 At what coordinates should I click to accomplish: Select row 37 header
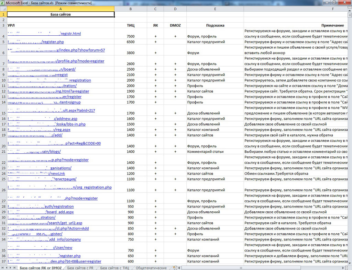coord(3,261)
